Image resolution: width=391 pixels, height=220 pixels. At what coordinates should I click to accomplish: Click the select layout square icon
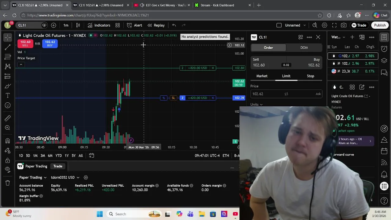[279, 25]
